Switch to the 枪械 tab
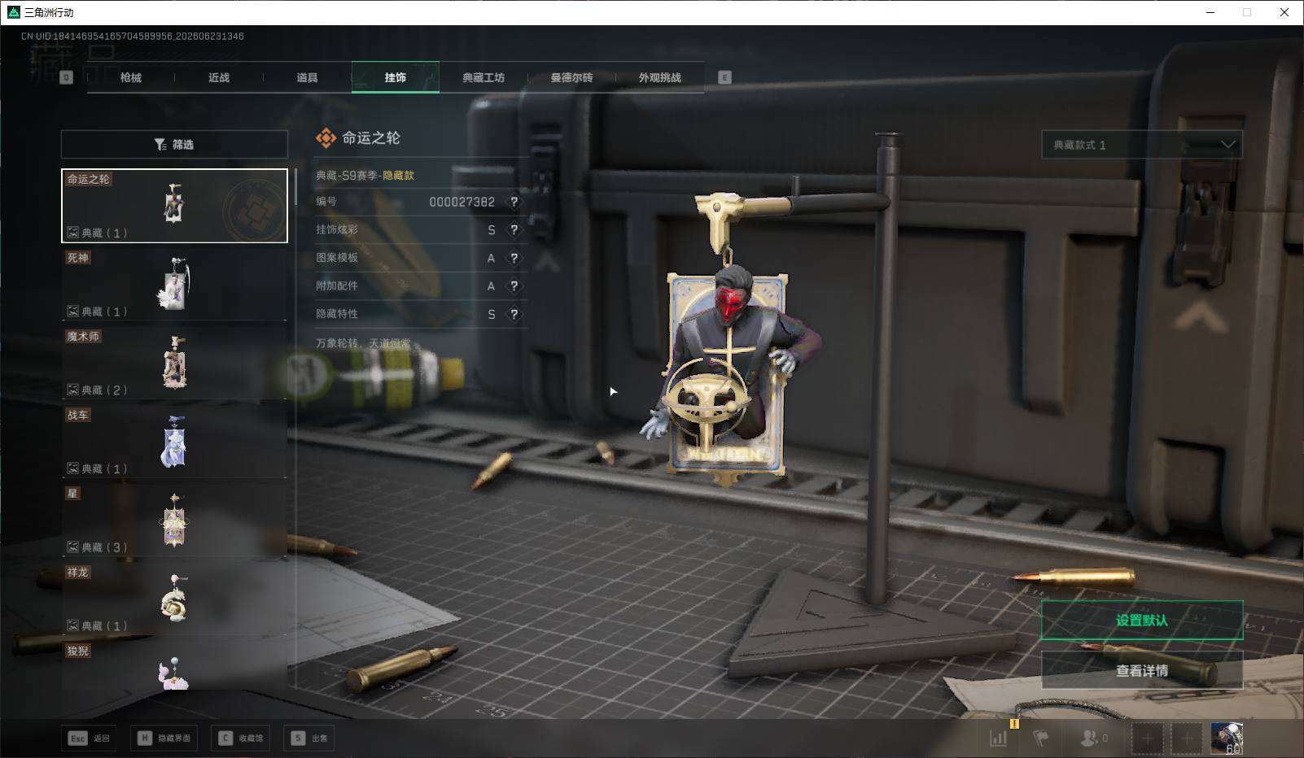 (x=130, y=77)
